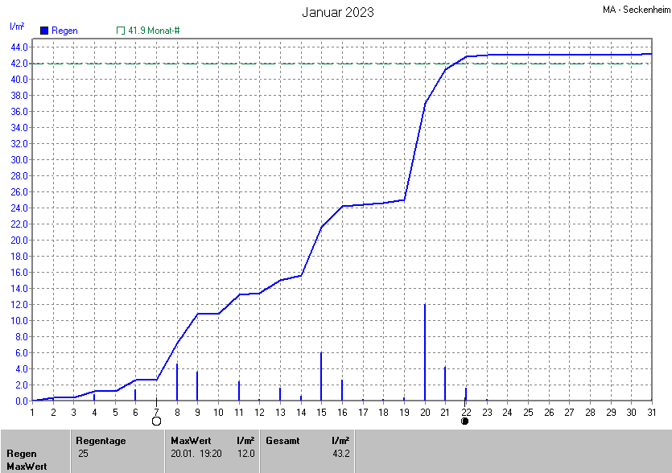The height and width of the screenshot is (473, 672).
Task: Click the rain bar on day 8
Action: pos(177,382)
